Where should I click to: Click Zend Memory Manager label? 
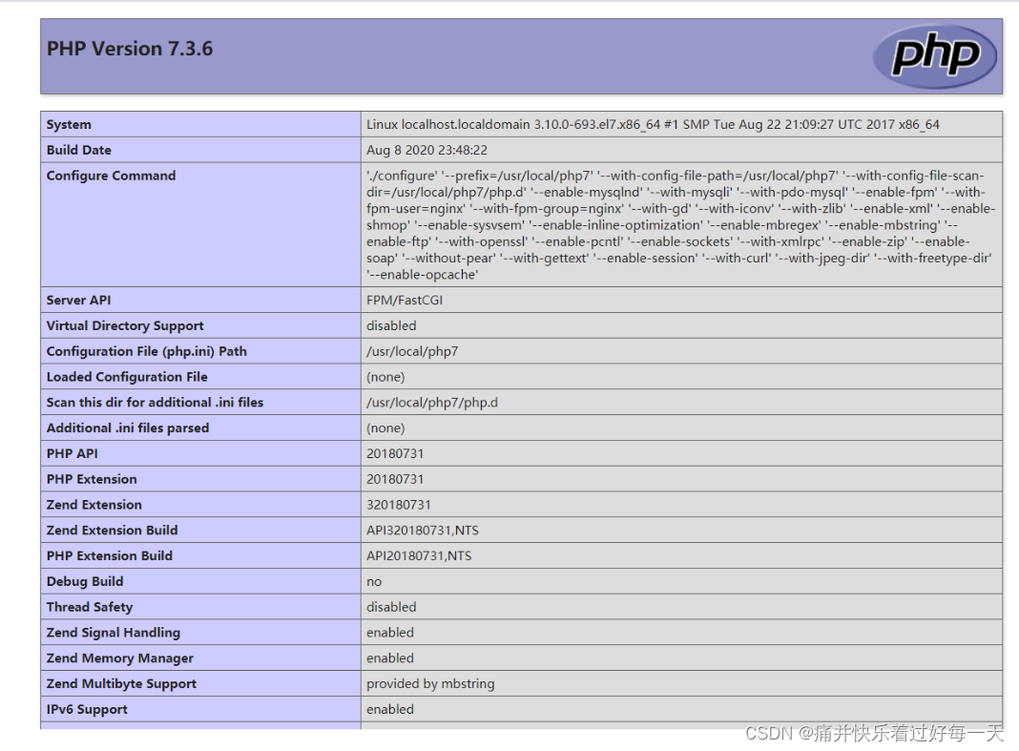pyautogui.click(x=119, y=658)
